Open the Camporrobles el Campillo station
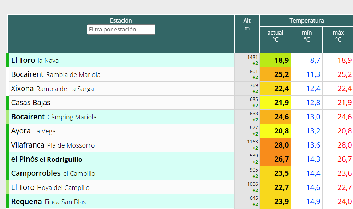Image resolution: width=353 pixels, height=209 pixels. (53, 173)
